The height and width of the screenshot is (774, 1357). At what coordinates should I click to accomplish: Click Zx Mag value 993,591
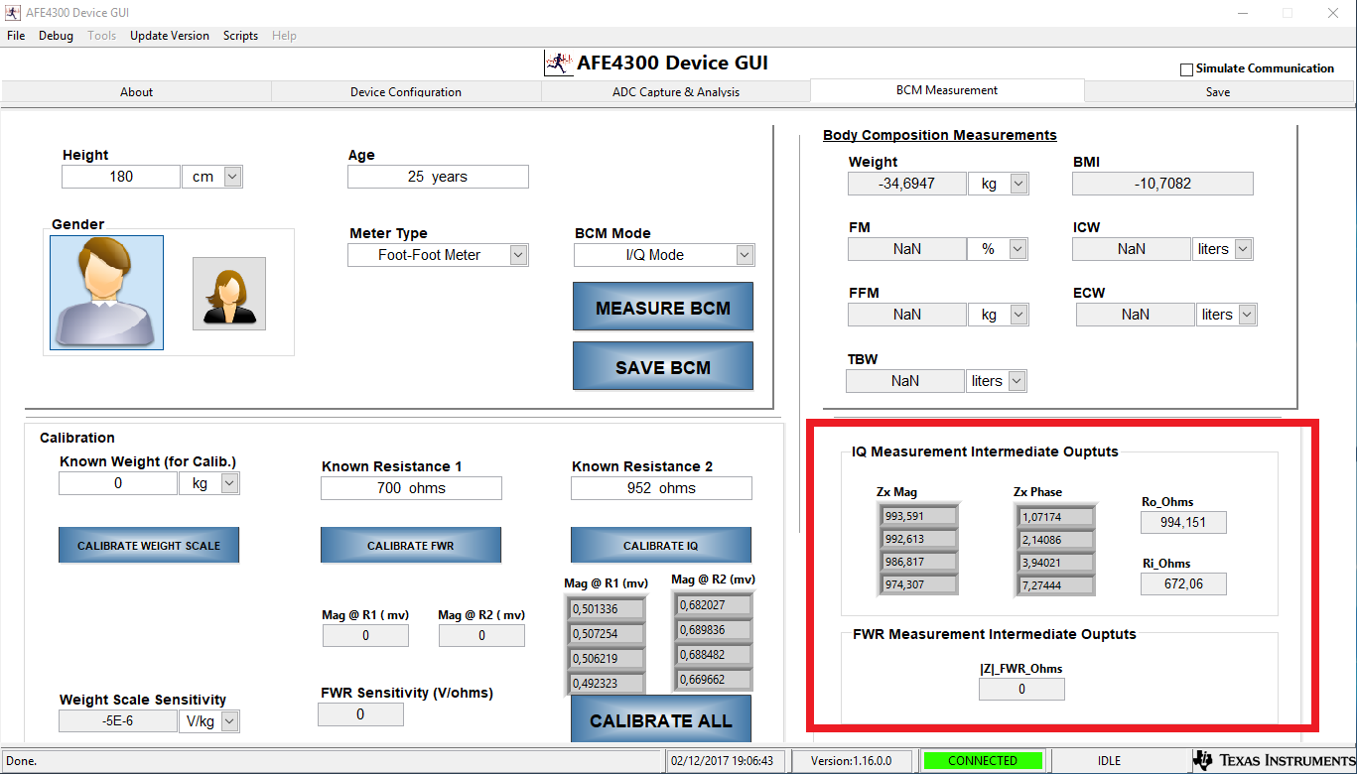[919, 516]
